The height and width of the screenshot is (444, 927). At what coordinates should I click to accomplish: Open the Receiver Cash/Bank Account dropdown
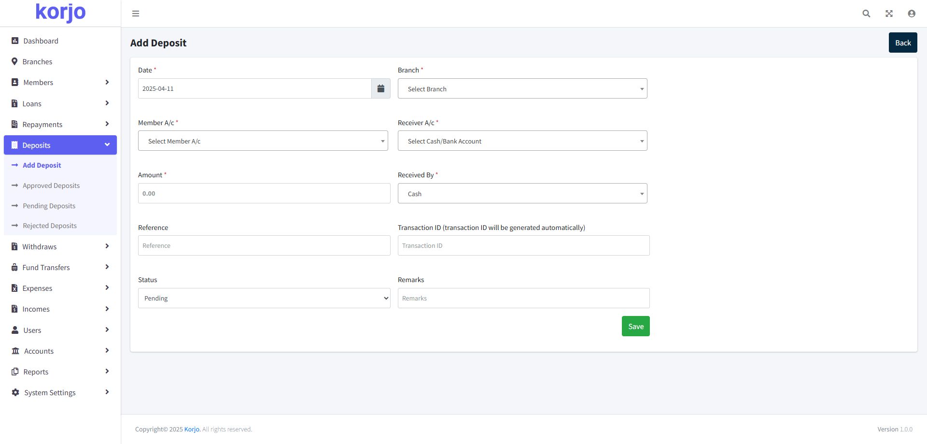click(x=522, y=141)
